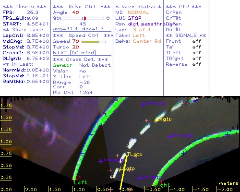Click the N+kT [DC nfnd] label

pos(74,53)
